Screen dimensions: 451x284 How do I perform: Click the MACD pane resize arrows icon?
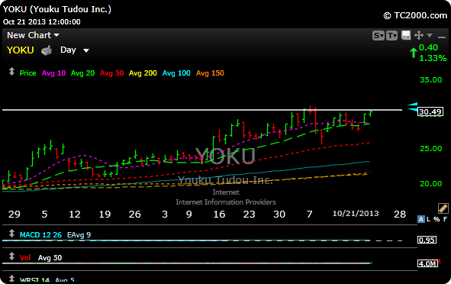(11, 233)
